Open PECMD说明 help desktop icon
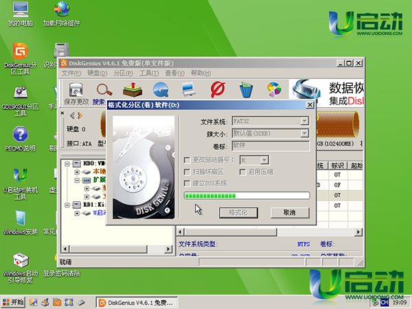The image size is (412, 309). 20,139
